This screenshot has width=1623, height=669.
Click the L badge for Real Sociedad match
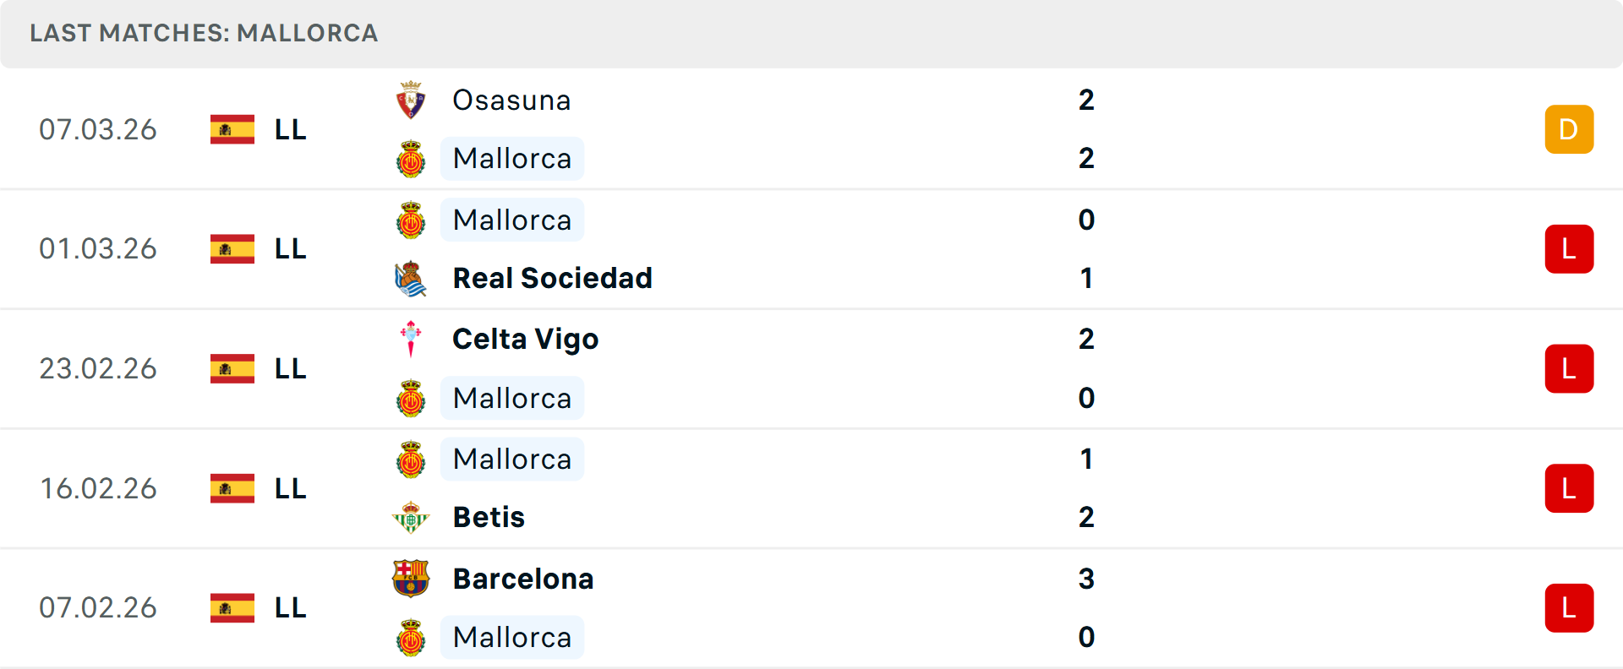[x=1569, y=249]
